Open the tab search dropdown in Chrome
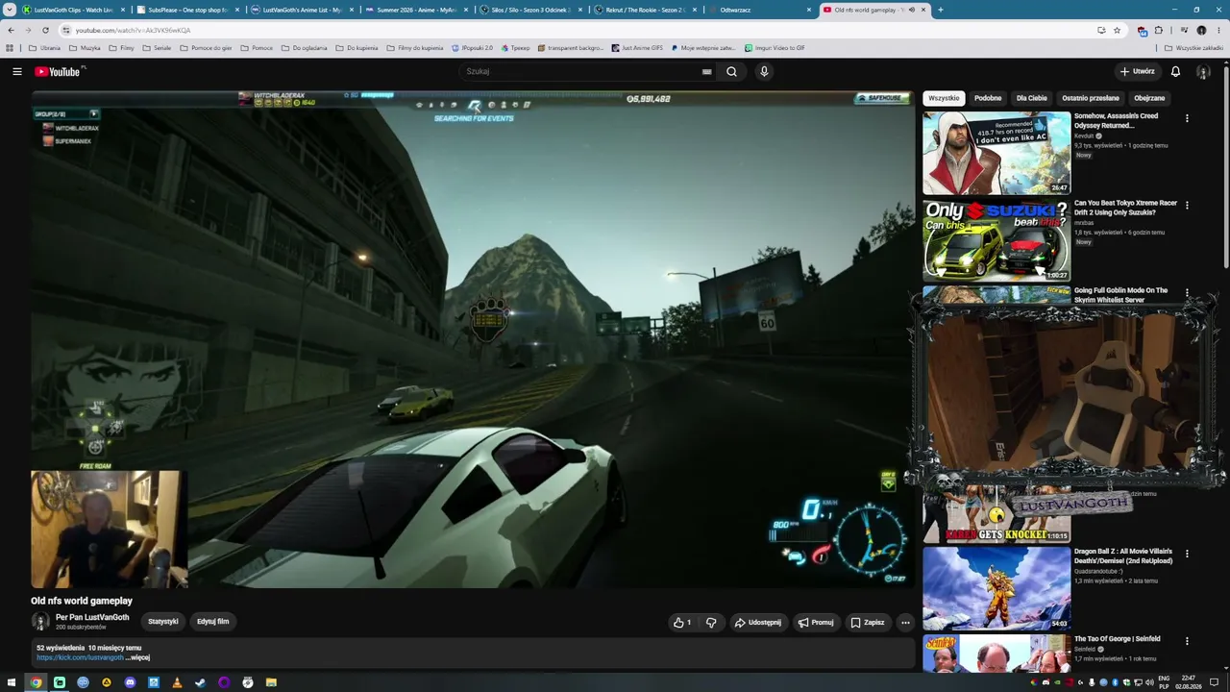Screen dimensions: 1230x692 pyautogui.click(x=11, y=10)
